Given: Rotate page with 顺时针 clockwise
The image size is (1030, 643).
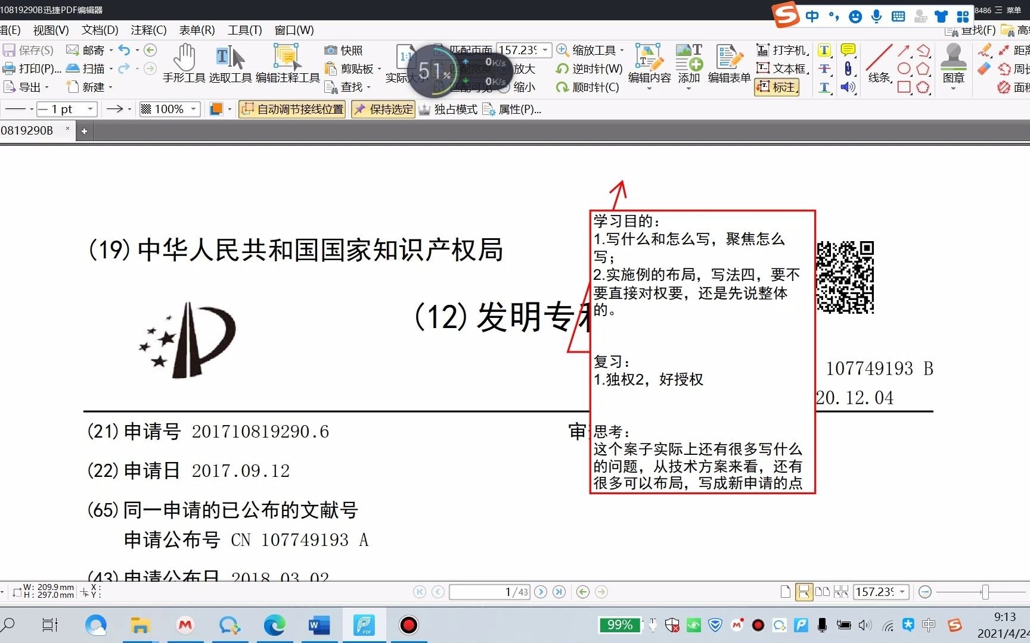Looking at the screenshot, I should tap(587, 88).
